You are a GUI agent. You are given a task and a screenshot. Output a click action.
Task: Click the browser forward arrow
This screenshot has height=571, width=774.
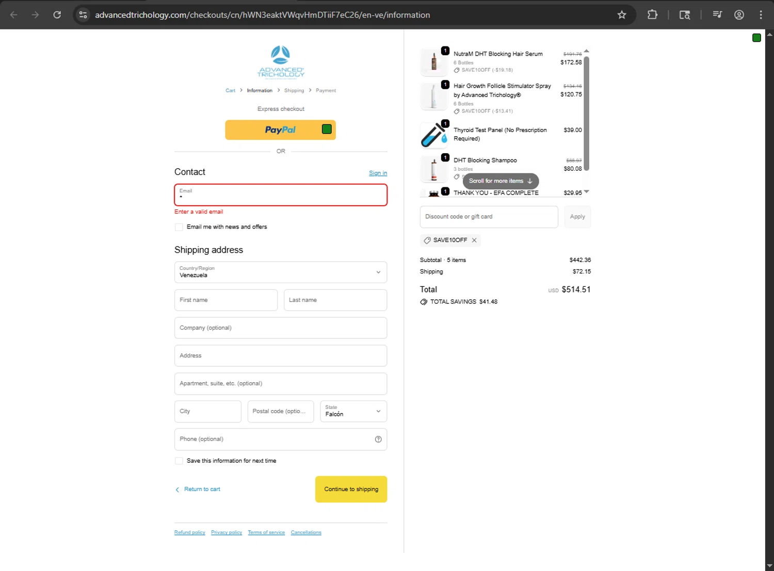coord(35,15)
